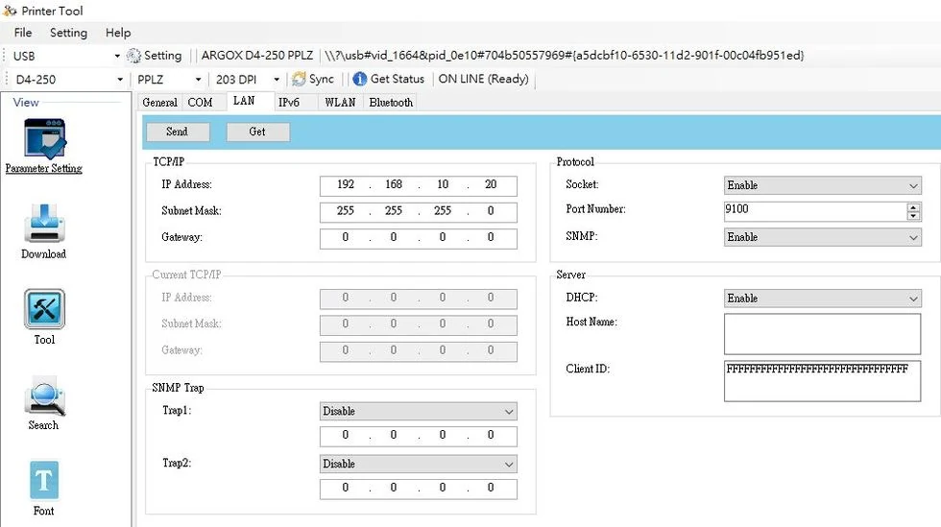Switch to the IPv6 tab
The width and height of the screenshot is (941, 527).
tap(289, 102)
